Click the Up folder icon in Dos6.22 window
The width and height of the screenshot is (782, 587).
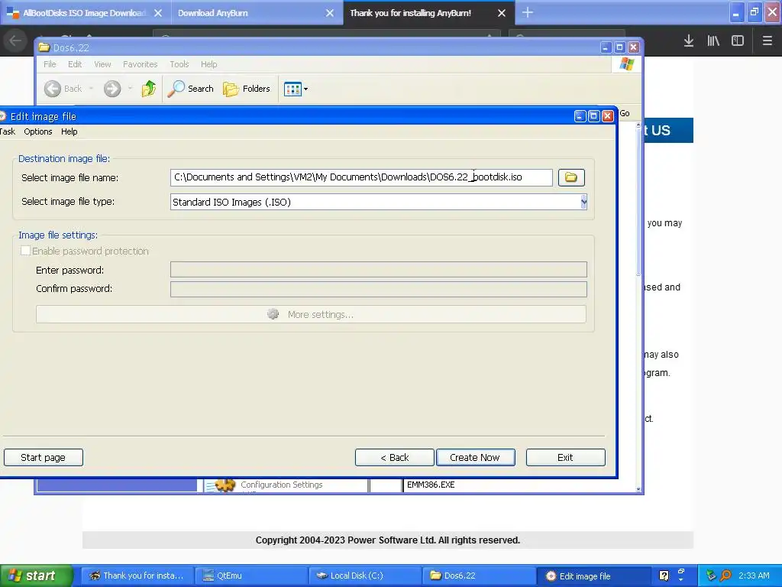point(148,89)
